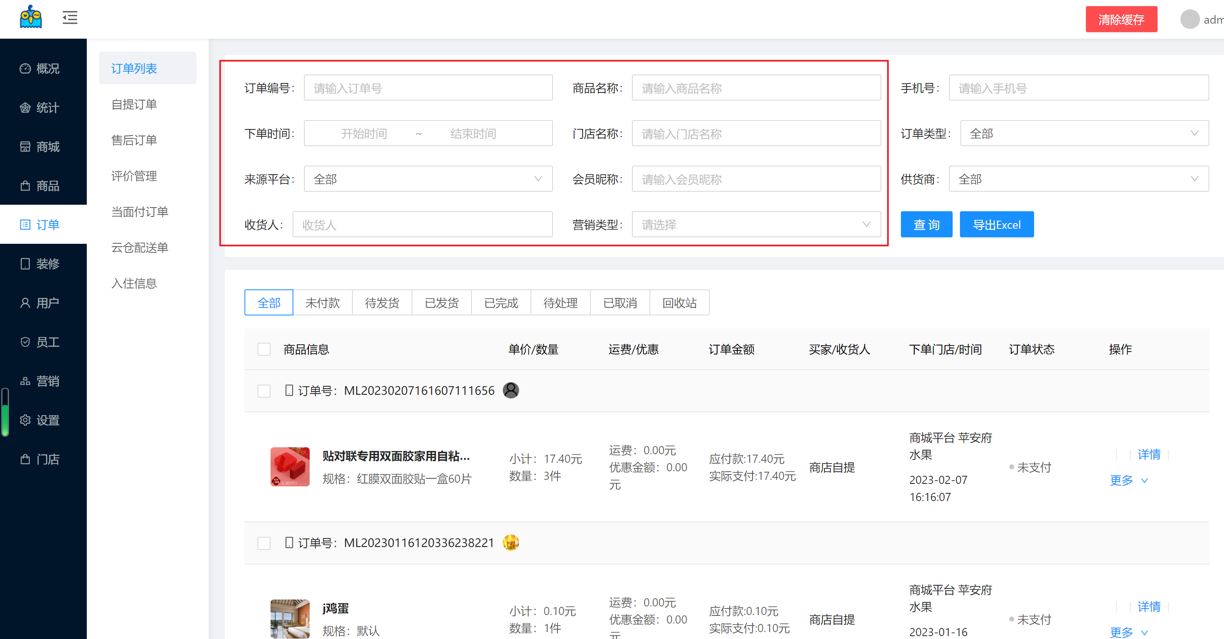Open 售后订单 in the submenu
The height and width of the screenshot is (639, 1224).
pyautogui.click(x=134, y=140)
